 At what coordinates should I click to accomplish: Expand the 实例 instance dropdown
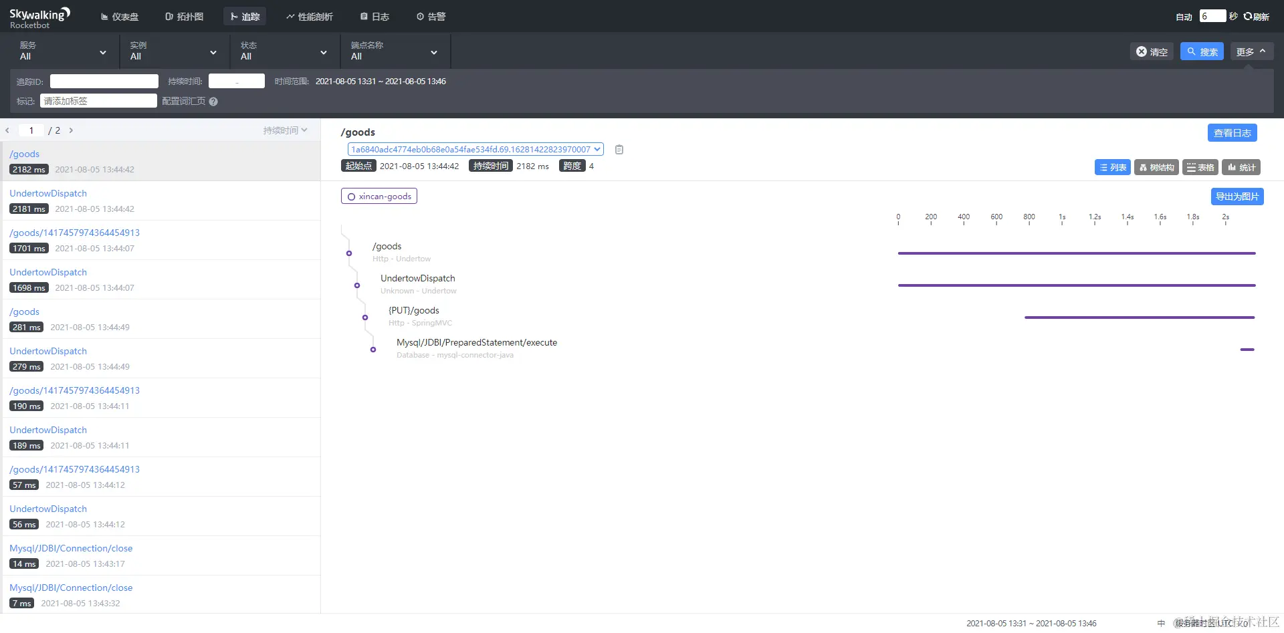pos(173,51)
